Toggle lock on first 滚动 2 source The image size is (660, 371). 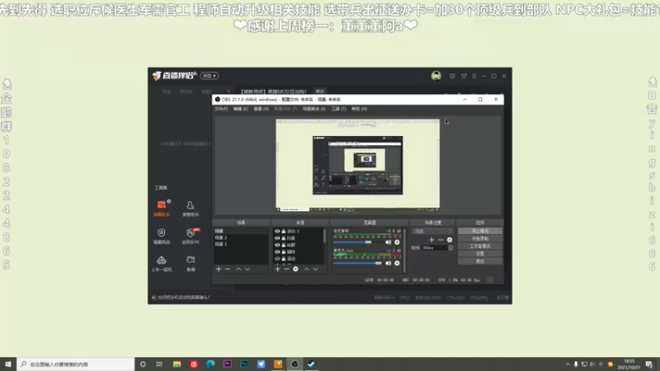coord(283,232)
